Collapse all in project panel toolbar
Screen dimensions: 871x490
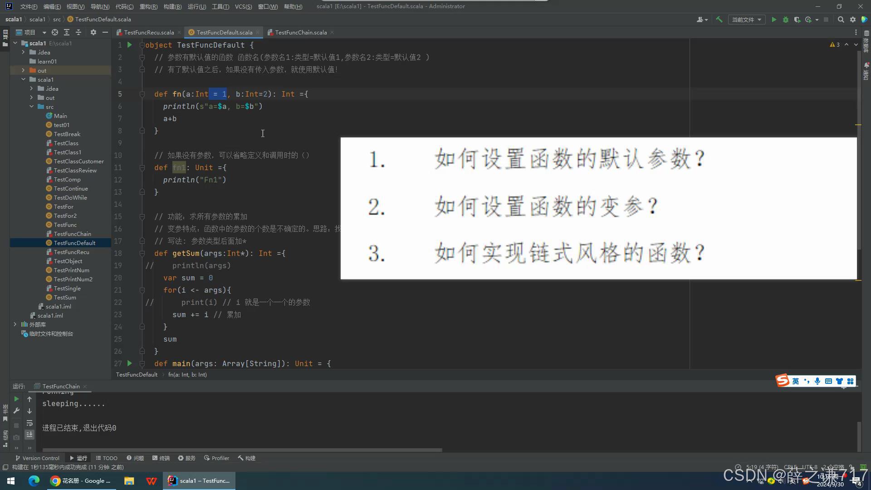tap(78, 32)
